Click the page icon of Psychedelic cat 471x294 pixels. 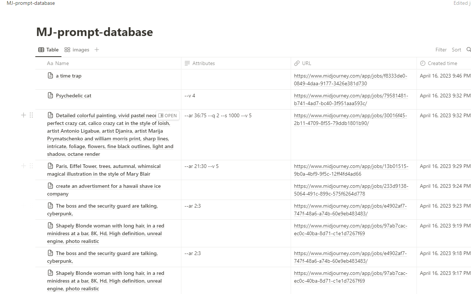tap(50, 96)
